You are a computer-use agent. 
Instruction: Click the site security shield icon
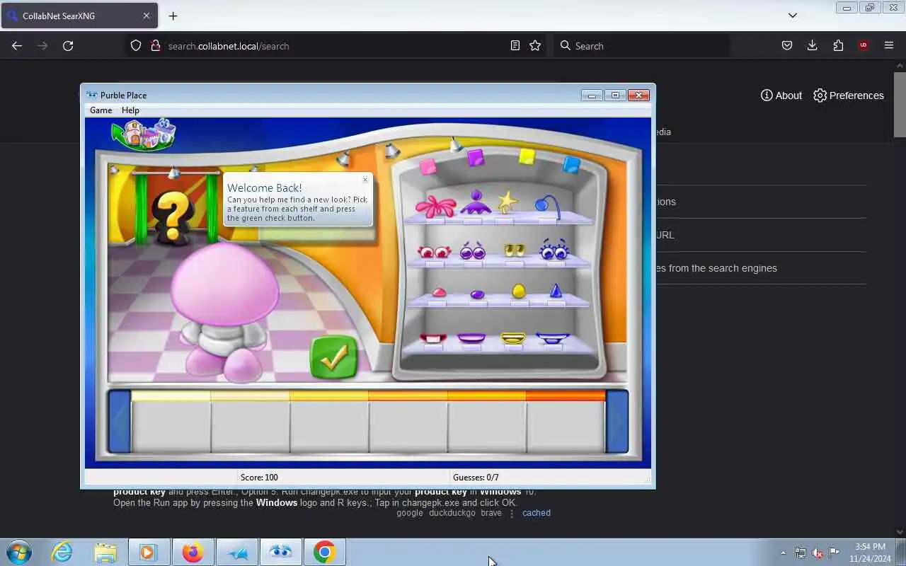point(136,46)
